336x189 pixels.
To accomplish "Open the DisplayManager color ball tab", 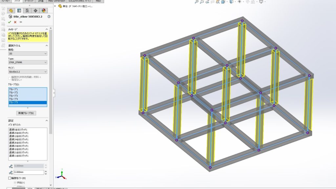I will (x=43, y=10).
